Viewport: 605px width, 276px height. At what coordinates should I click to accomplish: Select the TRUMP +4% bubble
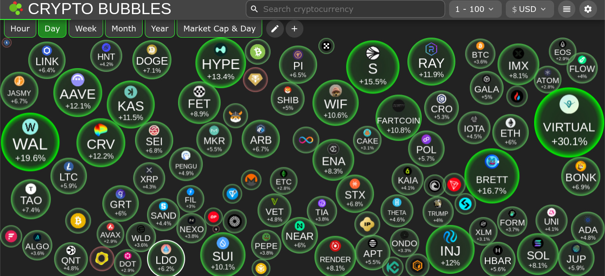tap(438, 211)
